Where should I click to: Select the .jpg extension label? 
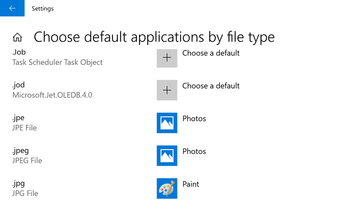pos(18,183)
